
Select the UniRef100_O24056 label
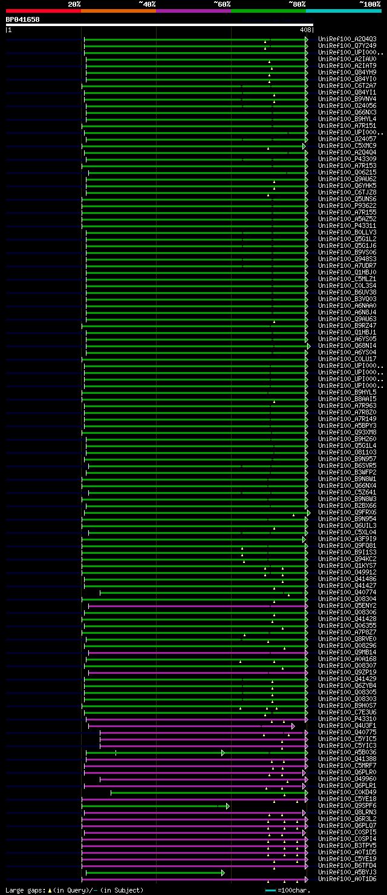347,105
